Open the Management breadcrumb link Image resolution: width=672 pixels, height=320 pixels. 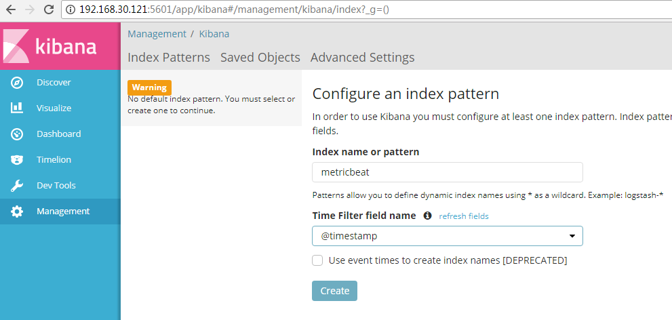(157, 34)
